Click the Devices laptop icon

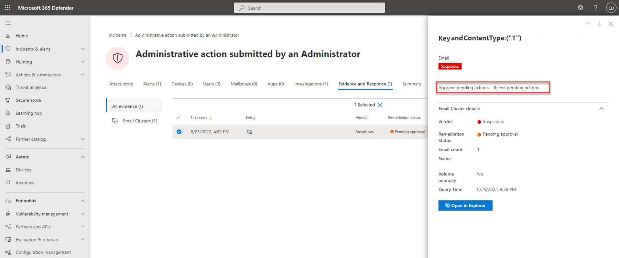point(8,170)
